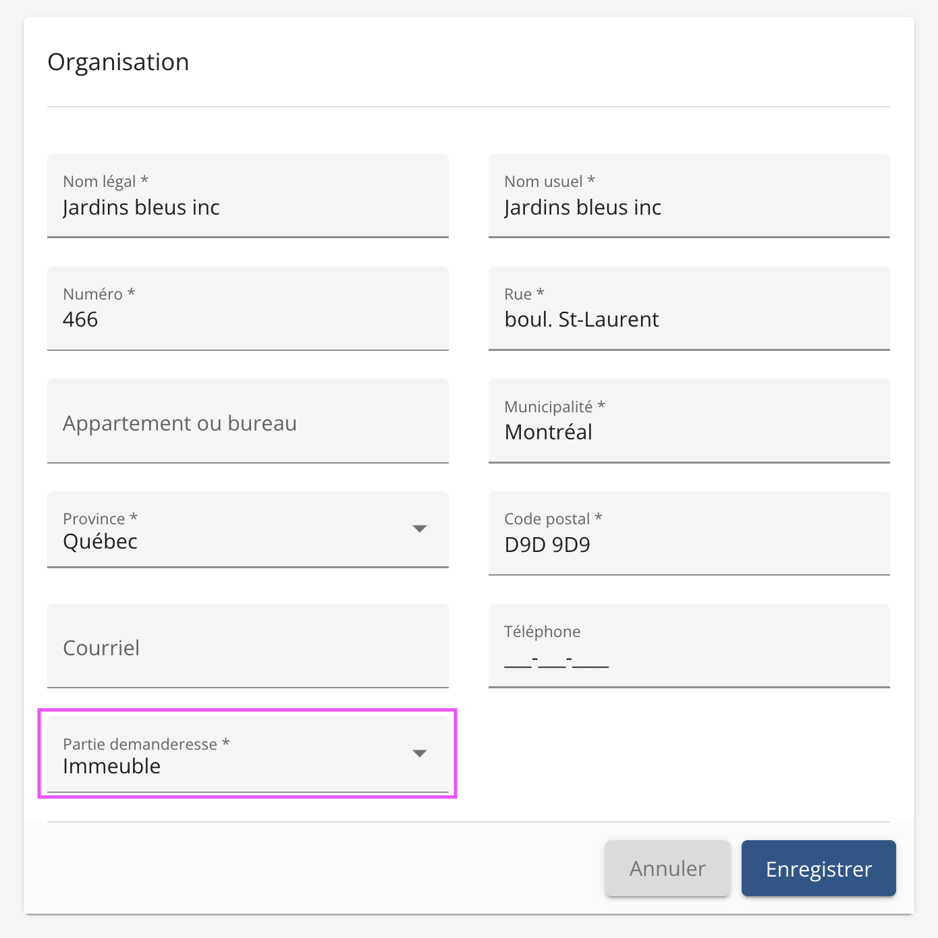Screen dimensions: 938x938
Task: Click the 'Nom légal *' label text
Action: tap(105, 182)
